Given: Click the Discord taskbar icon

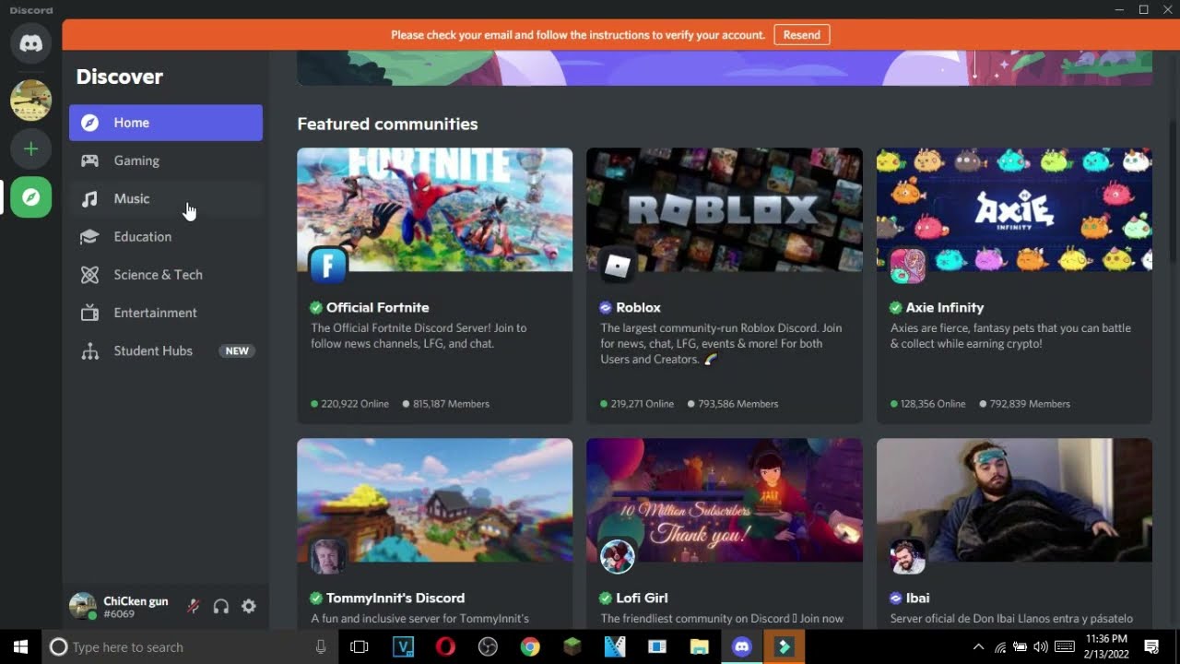Looking at the screenshot, I should pos(742,647).
